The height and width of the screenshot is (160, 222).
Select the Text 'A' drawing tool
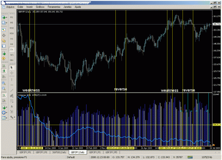point(12,106)
